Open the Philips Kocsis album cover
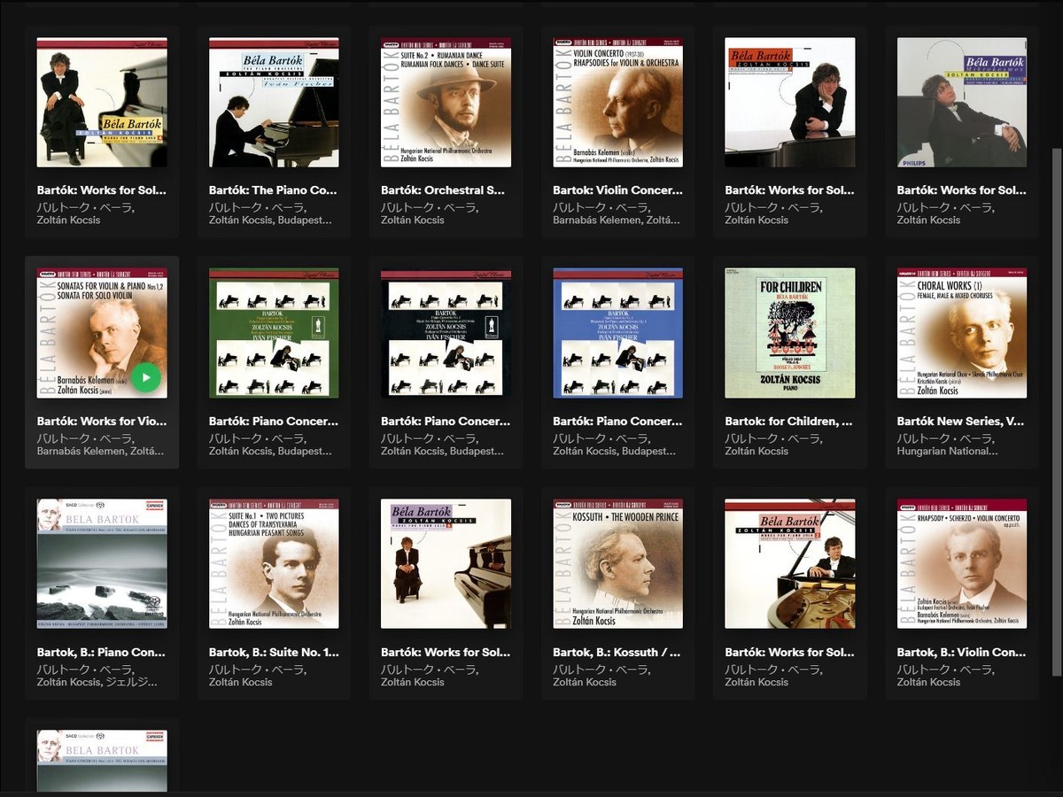 (962, 102)
